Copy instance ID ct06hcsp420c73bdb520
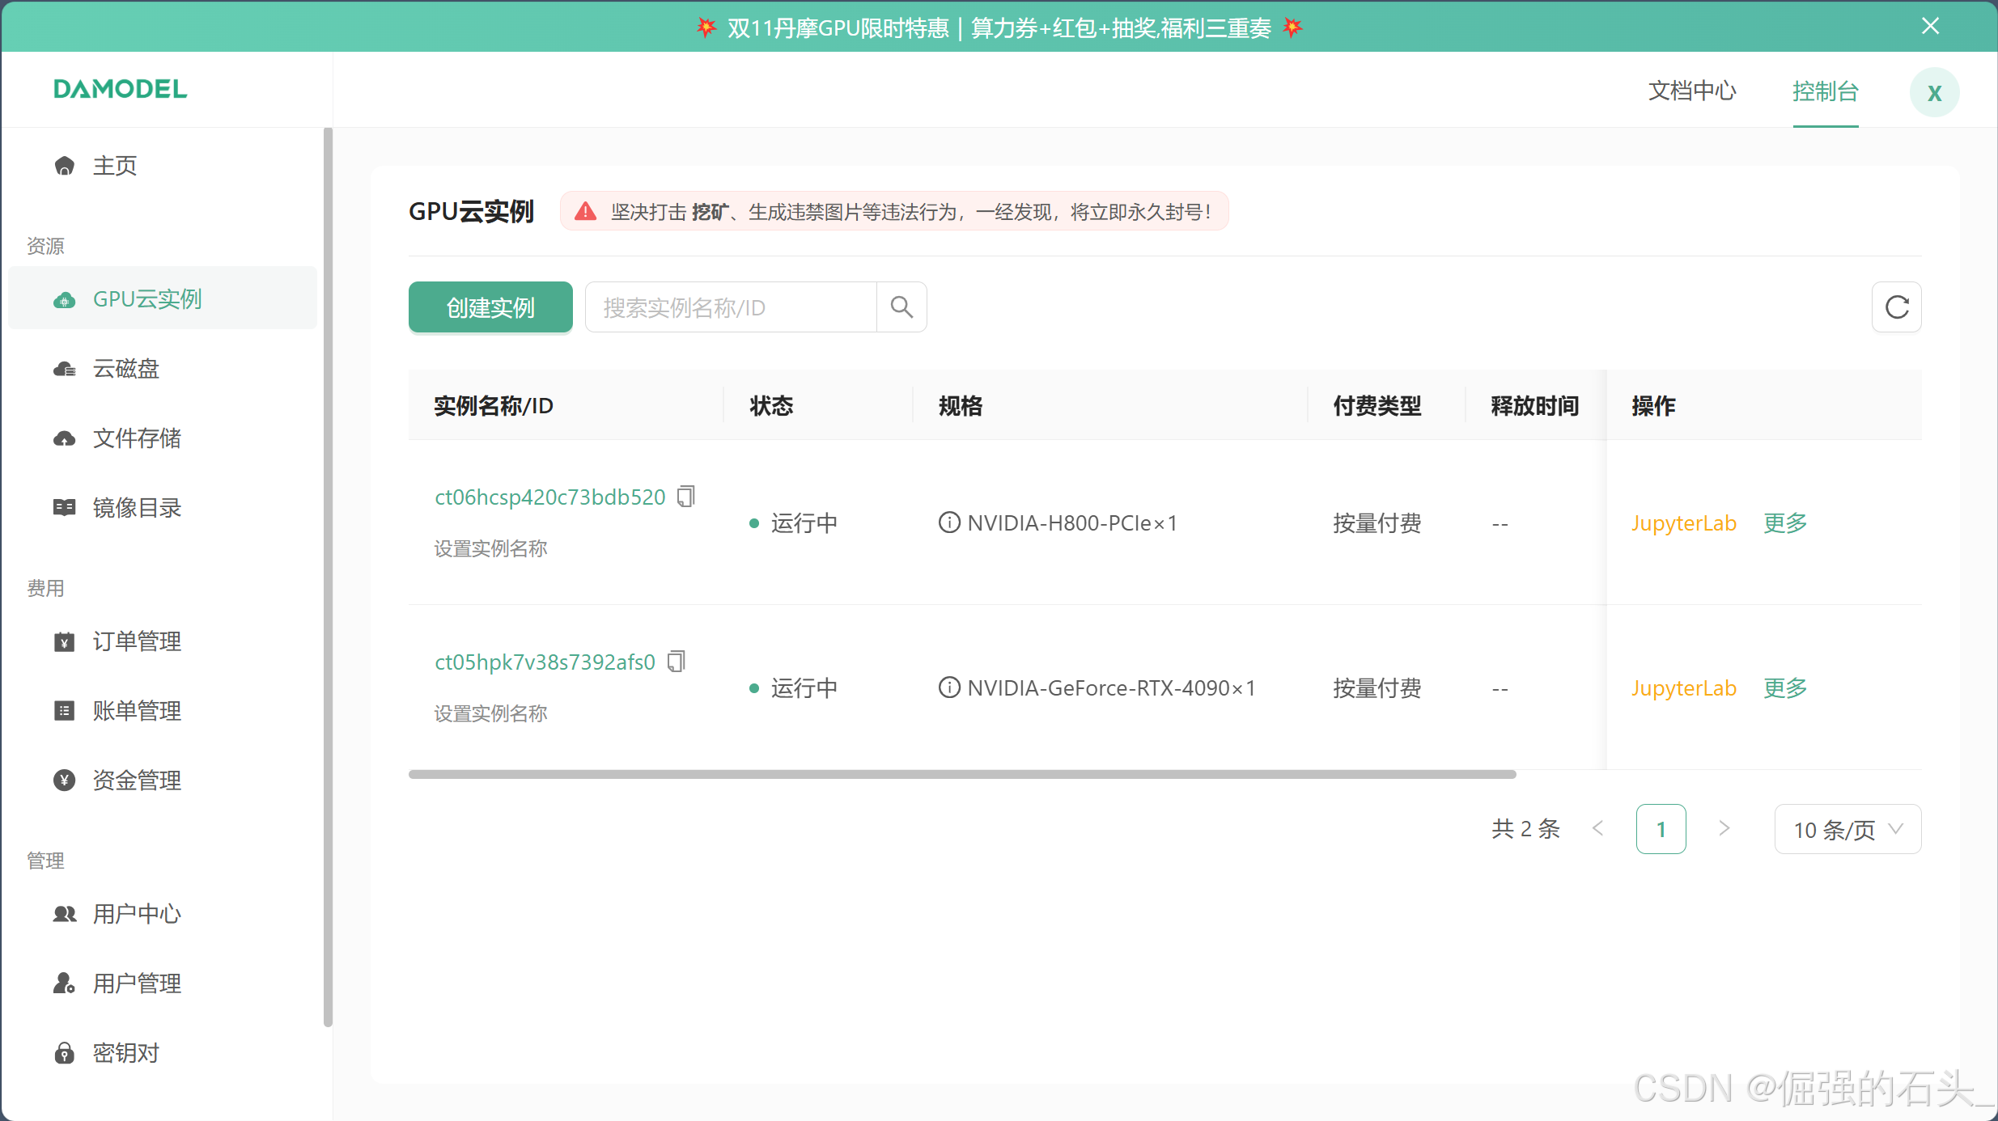 [x=686, y=496]
